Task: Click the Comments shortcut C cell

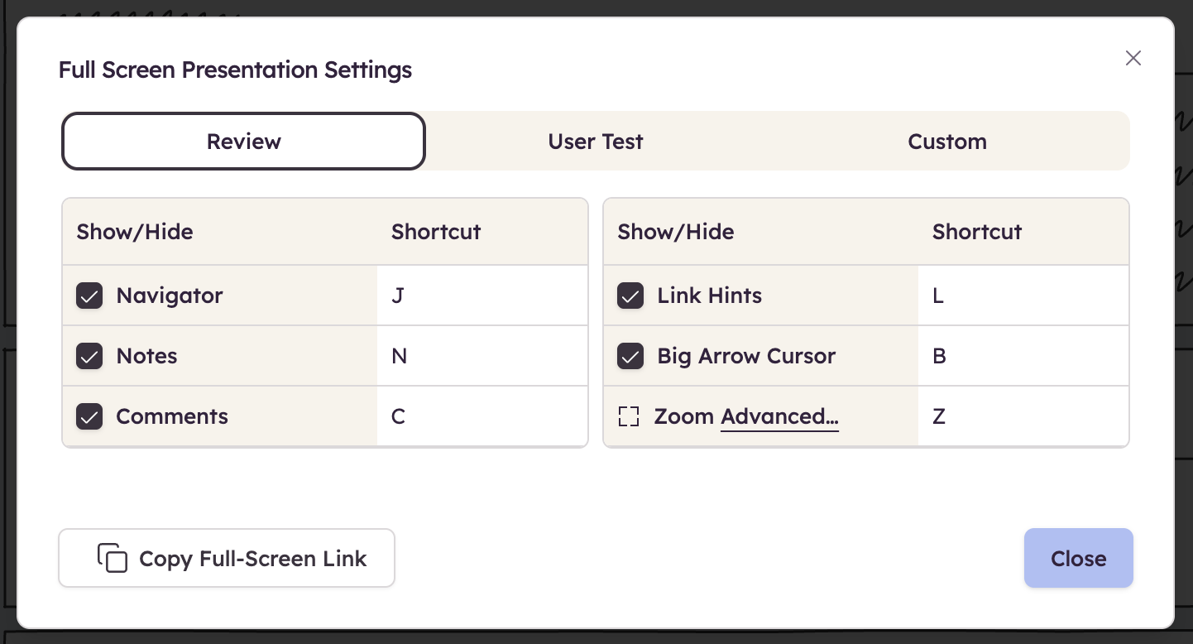Action: coord(482,416)
